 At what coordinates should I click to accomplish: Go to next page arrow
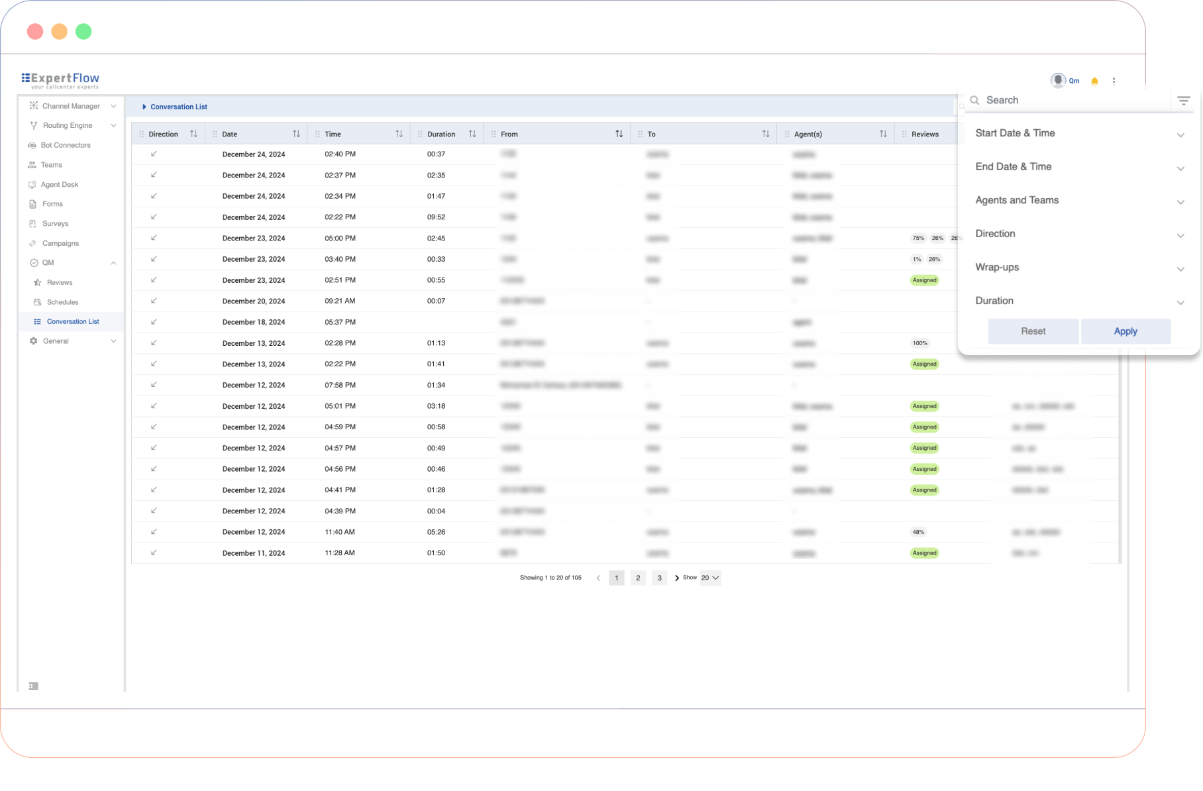tap(676, 578)
